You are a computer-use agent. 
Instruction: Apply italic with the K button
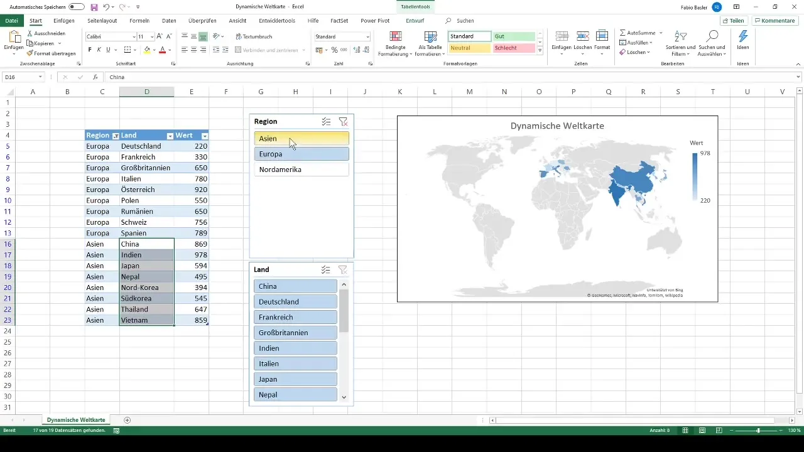click(x=99, y=50)
